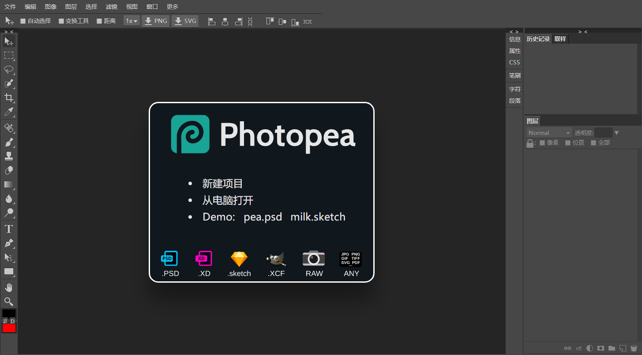Switch to the 历史记录 tab

(x=538, y=39)
